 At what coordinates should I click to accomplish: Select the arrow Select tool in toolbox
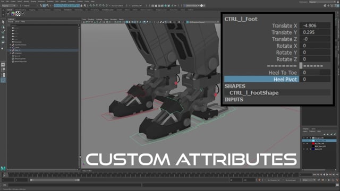coord(3,22)
